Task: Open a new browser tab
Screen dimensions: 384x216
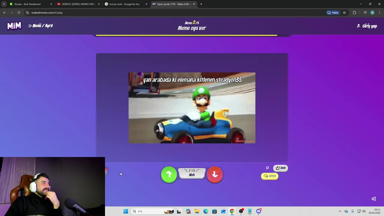Action: coord(201,4)
